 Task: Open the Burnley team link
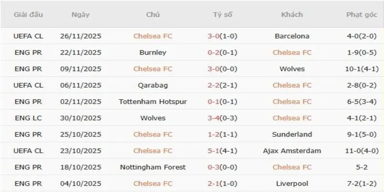click(x=153, y=52)
